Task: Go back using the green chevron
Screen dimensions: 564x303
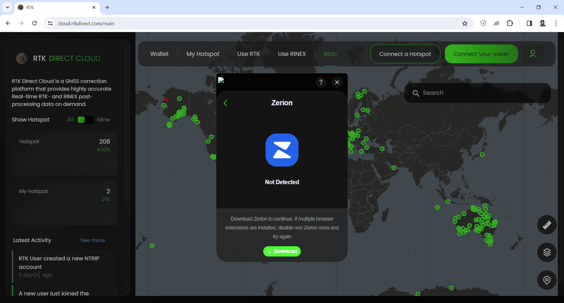Action: pyautogui.click(x=225, y=103)
